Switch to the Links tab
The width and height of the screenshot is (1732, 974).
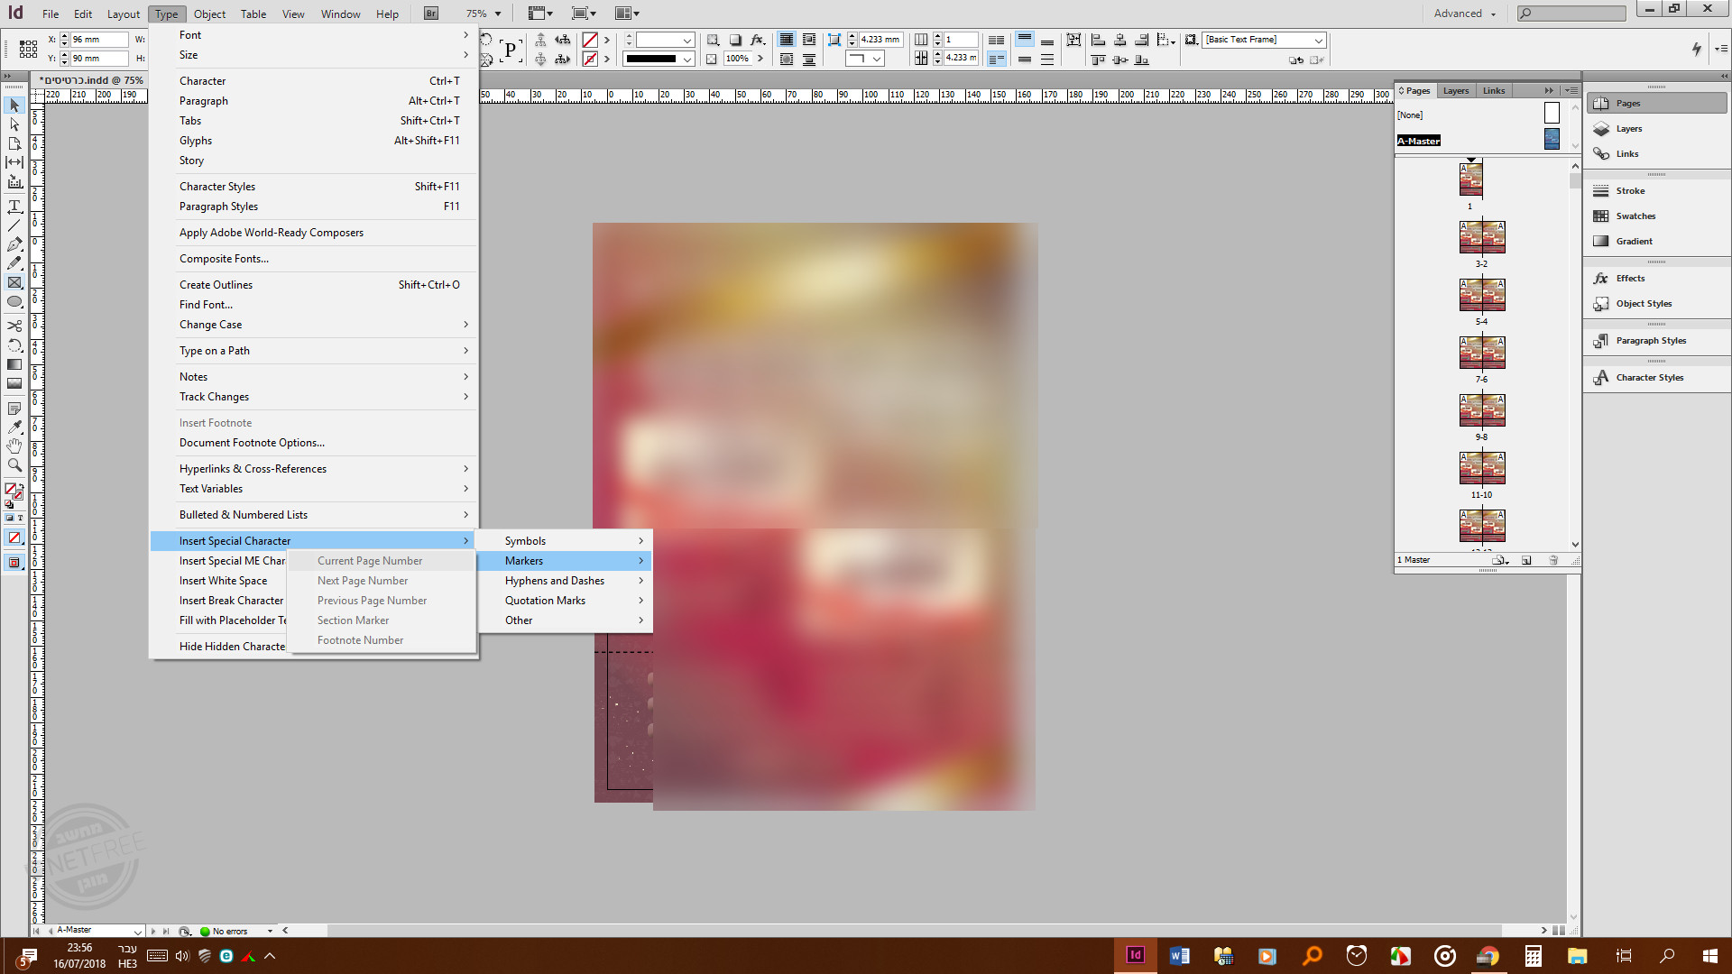(x=1493, y=91)
